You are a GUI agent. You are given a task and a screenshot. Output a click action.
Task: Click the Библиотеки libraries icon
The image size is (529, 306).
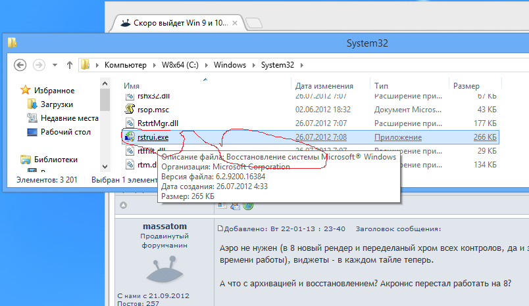25,159
